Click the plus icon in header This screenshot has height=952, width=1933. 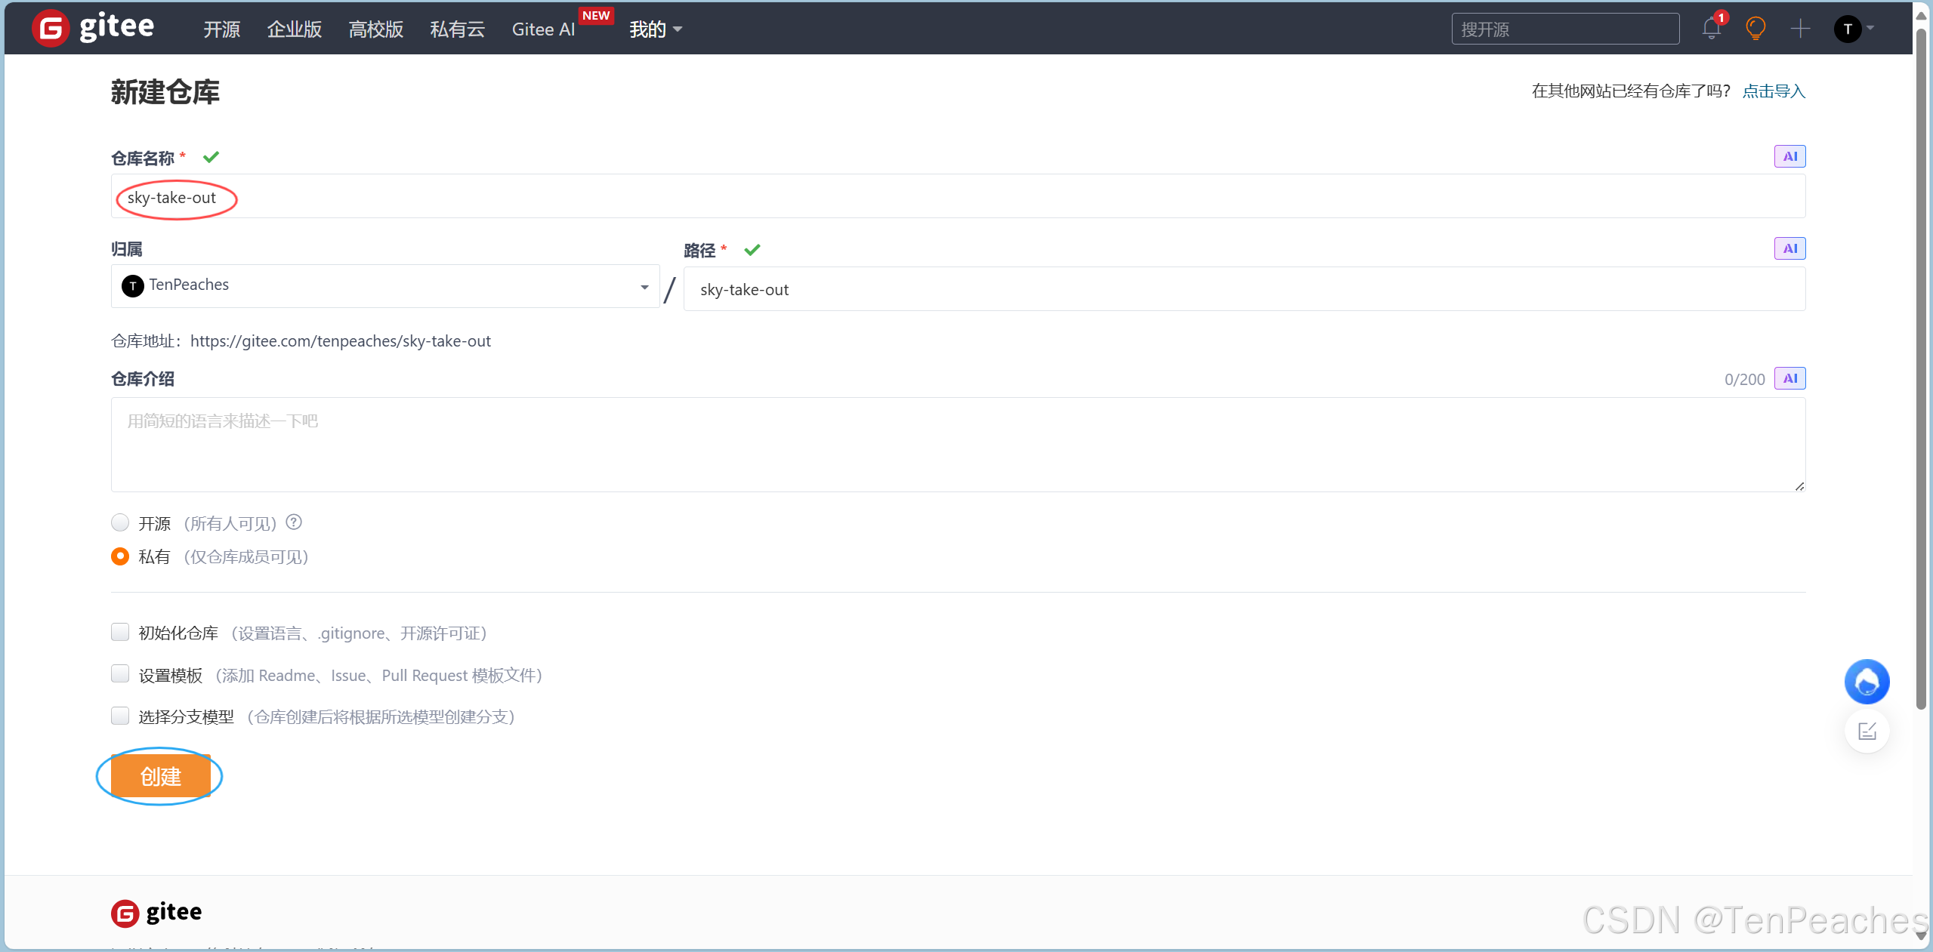(1800, 29)
